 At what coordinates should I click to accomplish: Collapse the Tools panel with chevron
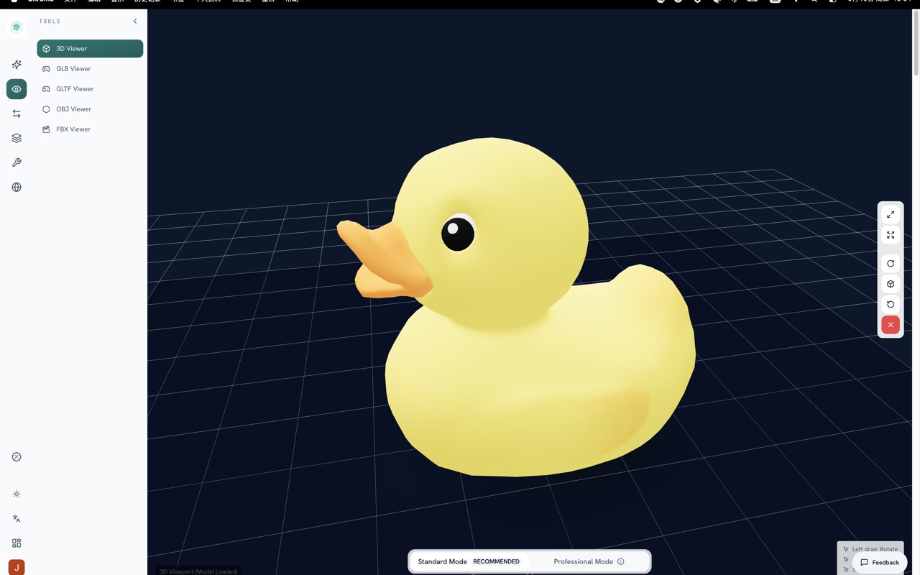(135, 22)
